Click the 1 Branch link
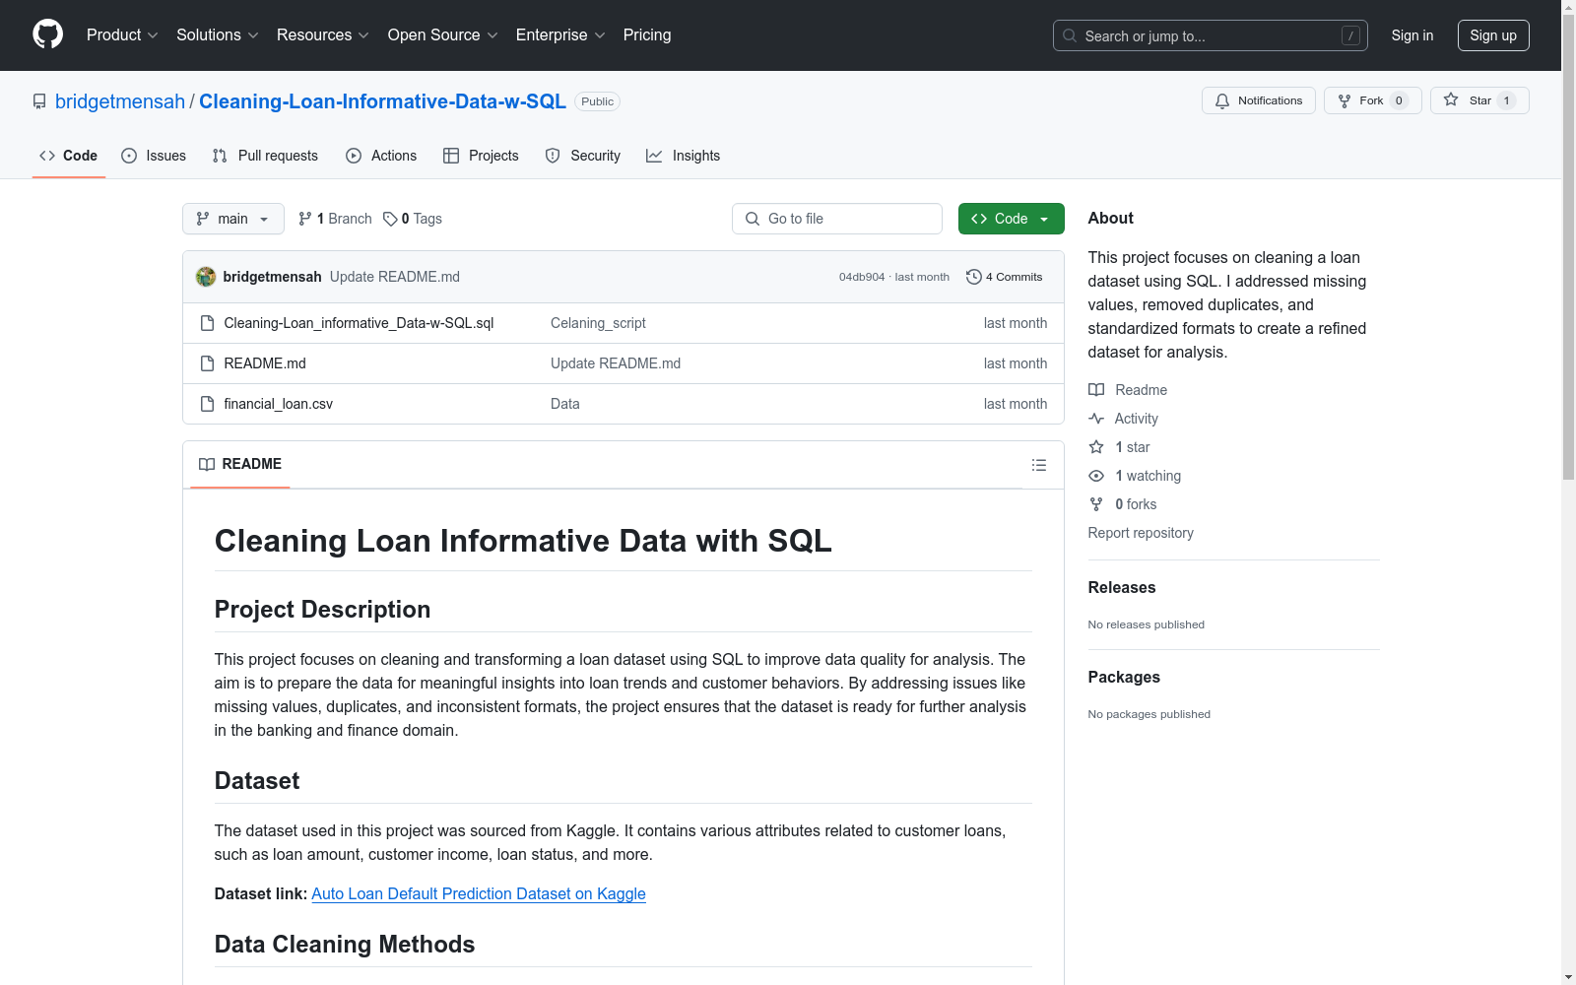1576x985 pixels. click(x=335, y=219)
